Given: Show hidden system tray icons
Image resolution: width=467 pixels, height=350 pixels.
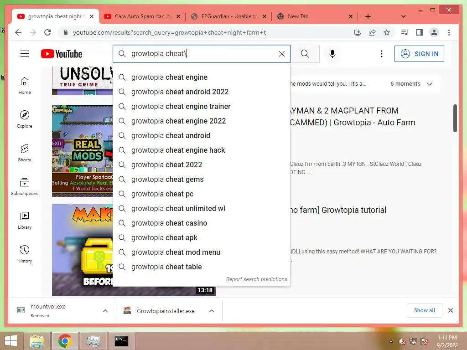Looking at the screenshot, I should [x=391, y=341].
